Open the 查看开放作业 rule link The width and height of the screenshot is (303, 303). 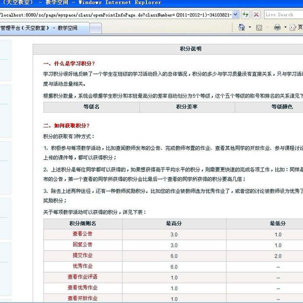pos(83,298)
